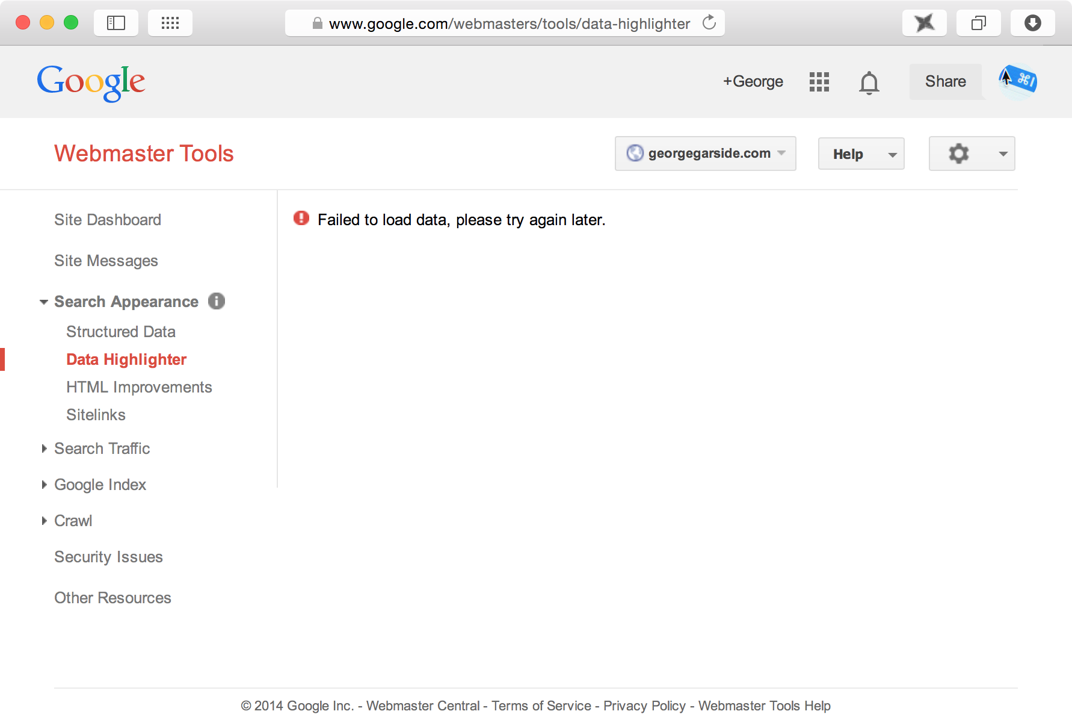
Task: Open the Webmaster Tools Help footer link
Action: coord(765,706)
